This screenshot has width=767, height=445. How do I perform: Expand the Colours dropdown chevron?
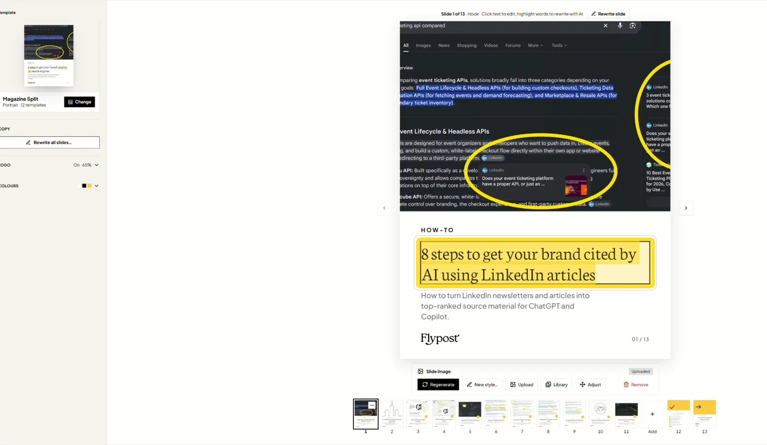pos(96,186)
